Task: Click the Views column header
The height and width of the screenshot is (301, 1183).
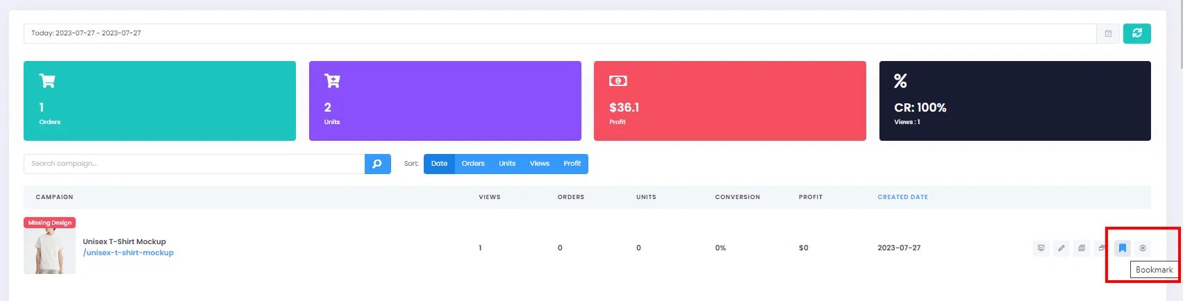Action: pos(490,197)
